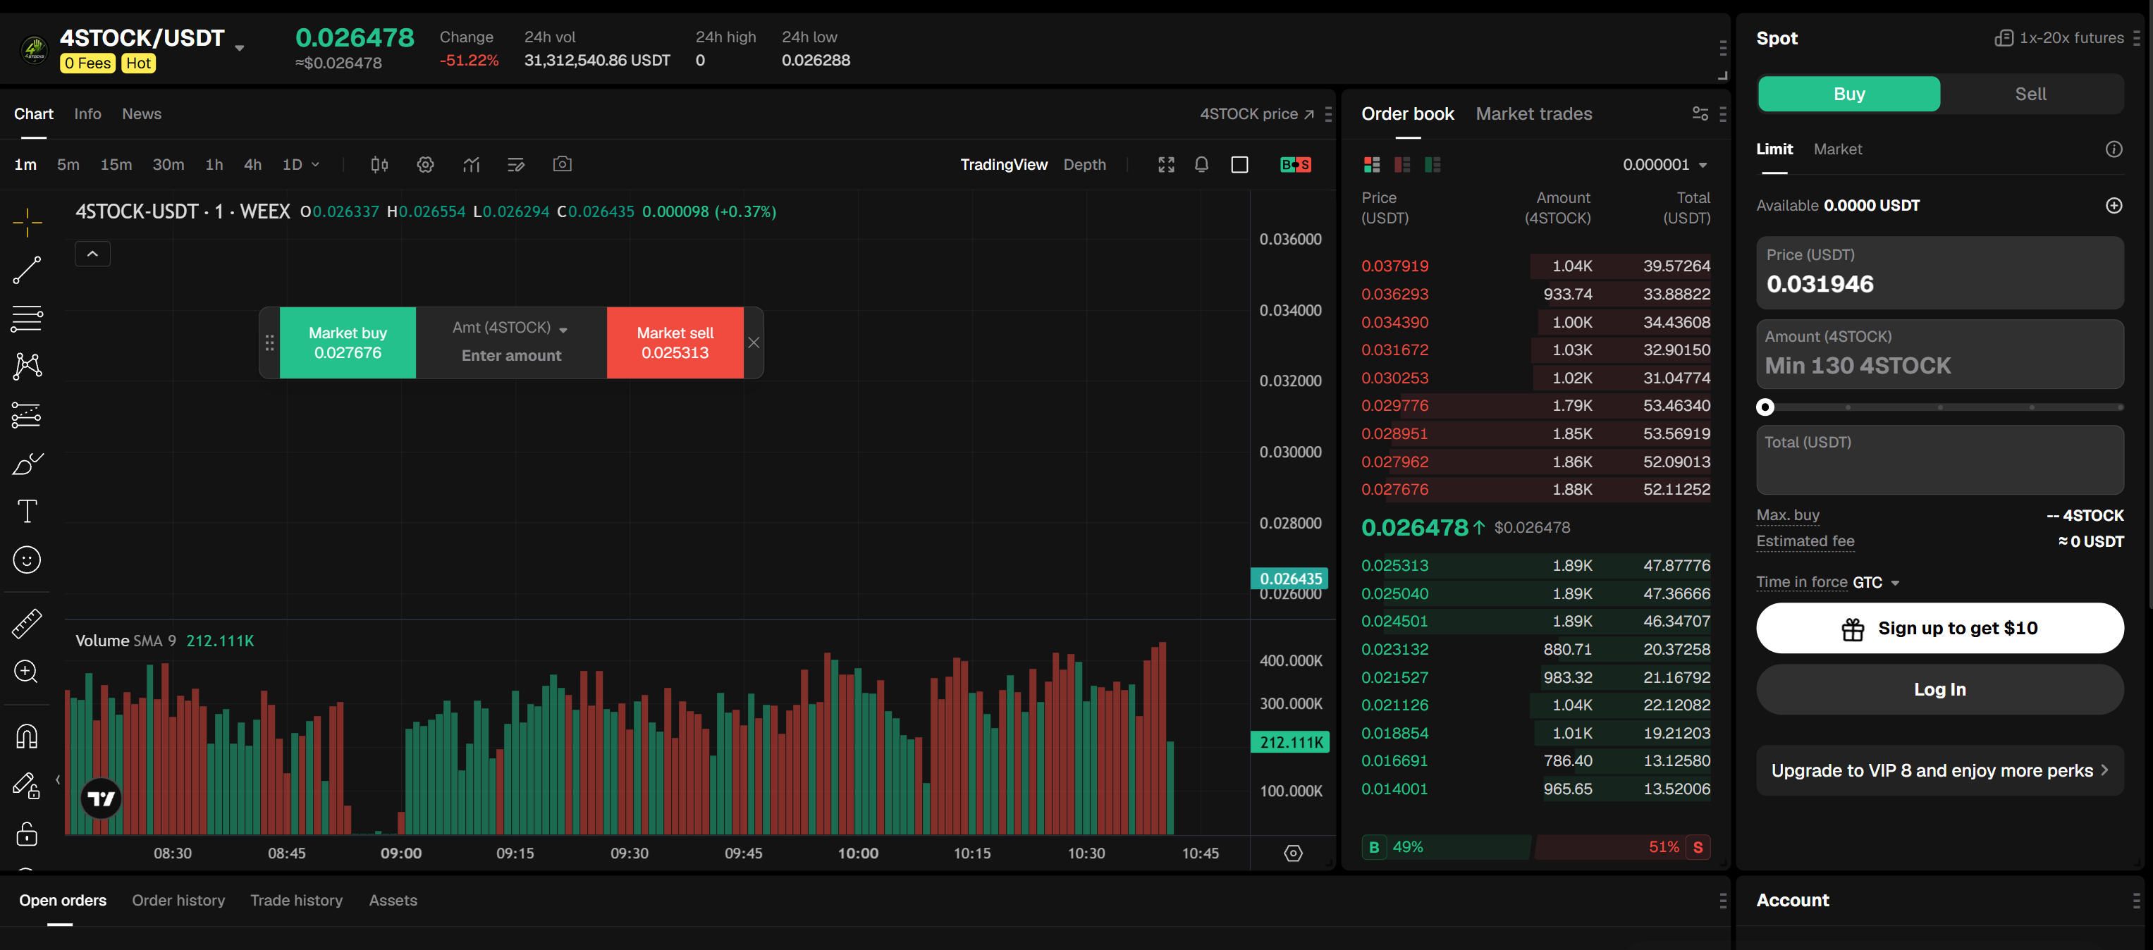Collapse the chart legend

[93, 254]
